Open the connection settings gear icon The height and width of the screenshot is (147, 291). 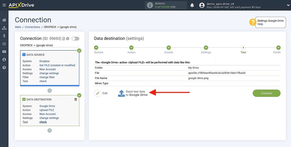coord(68,39)
